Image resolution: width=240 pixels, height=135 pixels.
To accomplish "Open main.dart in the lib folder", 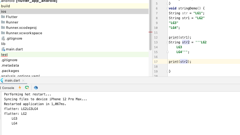I will 14,49.
